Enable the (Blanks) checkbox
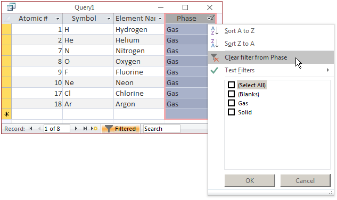Image resolution: width=337 pixels, height=200 pixels. point(231,94)
